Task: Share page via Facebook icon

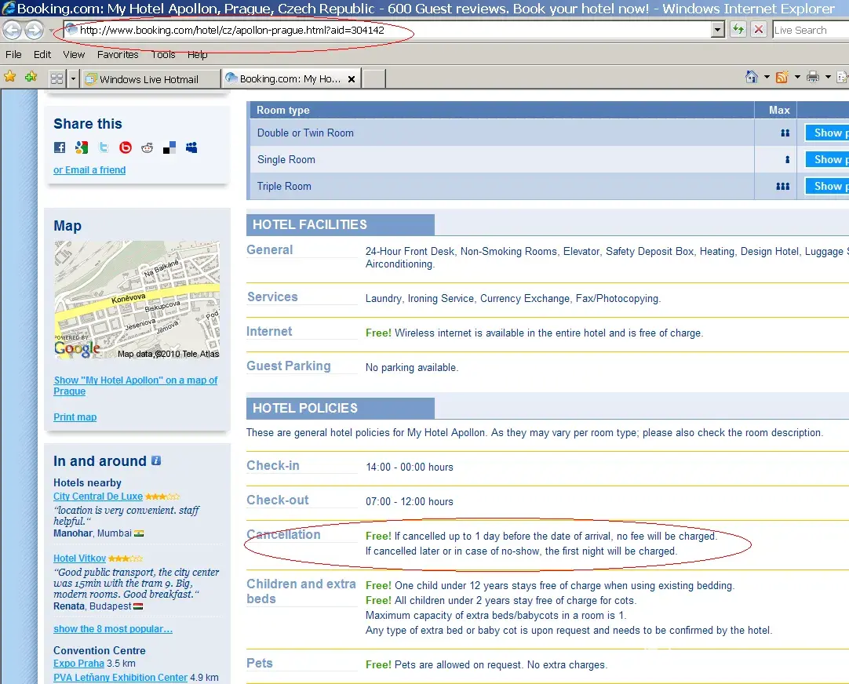Action: [x=60, y=147]
